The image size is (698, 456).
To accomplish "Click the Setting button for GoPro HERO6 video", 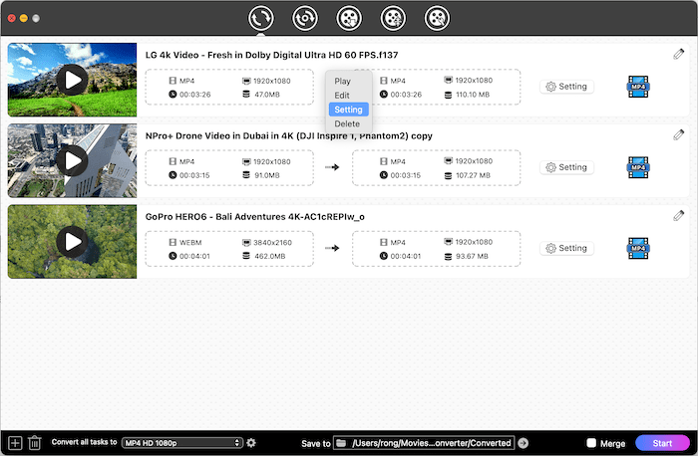I will (x=565, y=248).
